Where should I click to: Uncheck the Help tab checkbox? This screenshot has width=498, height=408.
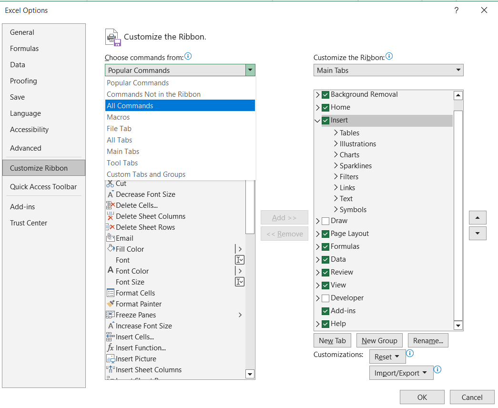click(325, 324)
